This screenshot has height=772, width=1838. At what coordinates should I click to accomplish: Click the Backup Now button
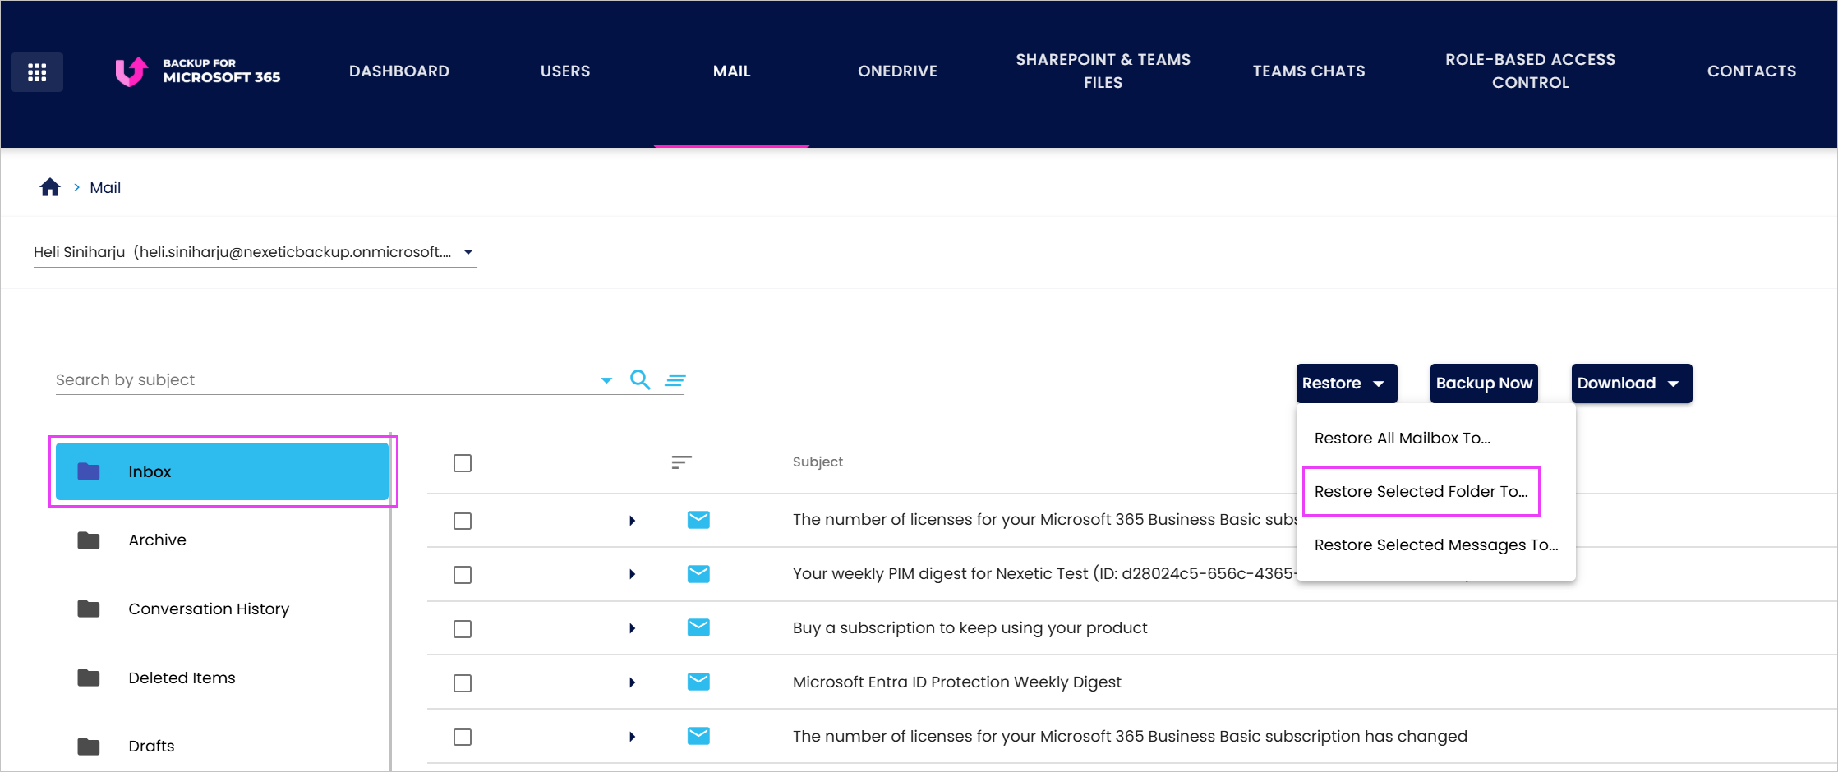(1484, 384)
